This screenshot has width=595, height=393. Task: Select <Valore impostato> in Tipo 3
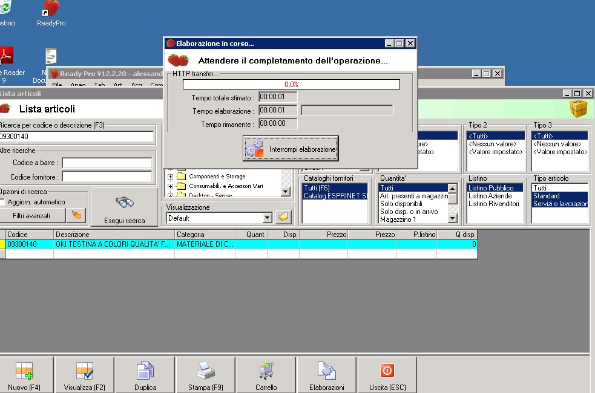pyautogui.click(x=560, y=152)
